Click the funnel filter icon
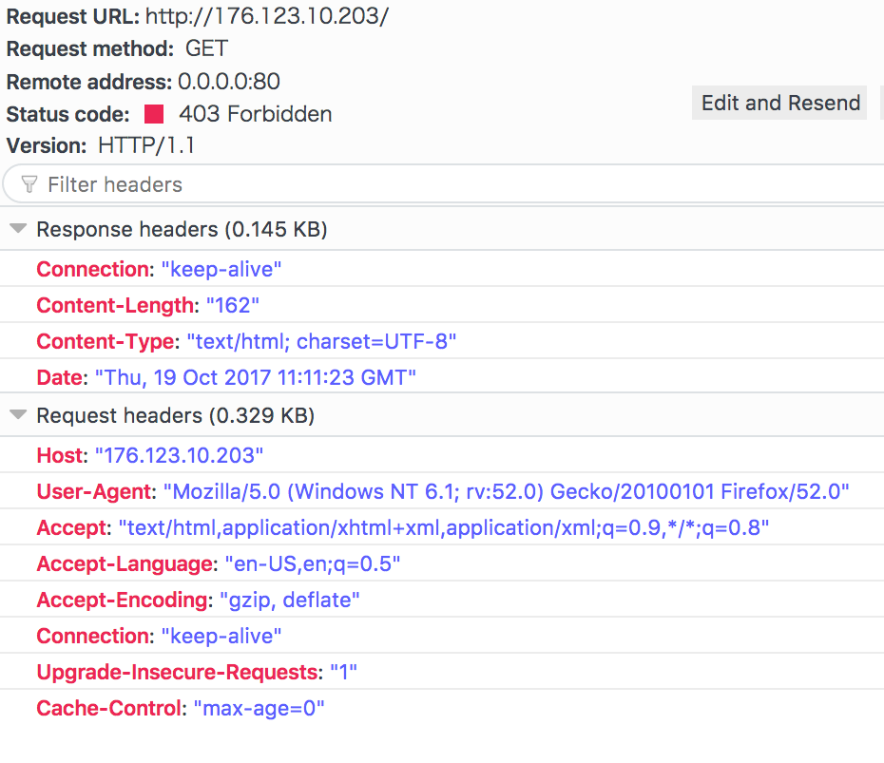This screenshot has height=763, width=884. coord(29,184)
